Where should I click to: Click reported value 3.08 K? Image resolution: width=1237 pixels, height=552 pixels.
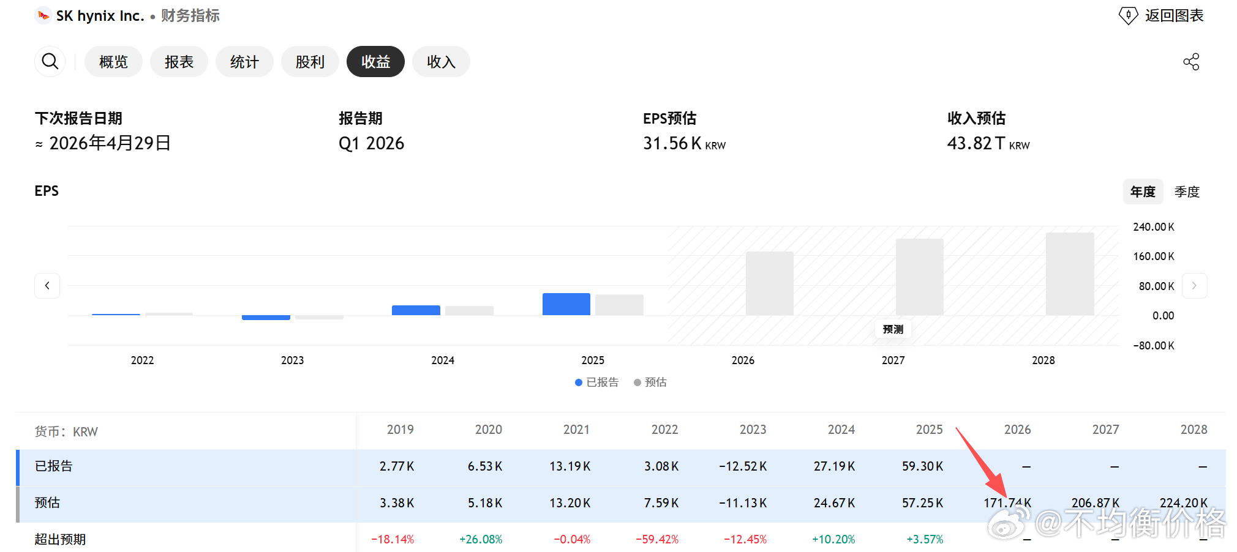(x=661, y=466)
